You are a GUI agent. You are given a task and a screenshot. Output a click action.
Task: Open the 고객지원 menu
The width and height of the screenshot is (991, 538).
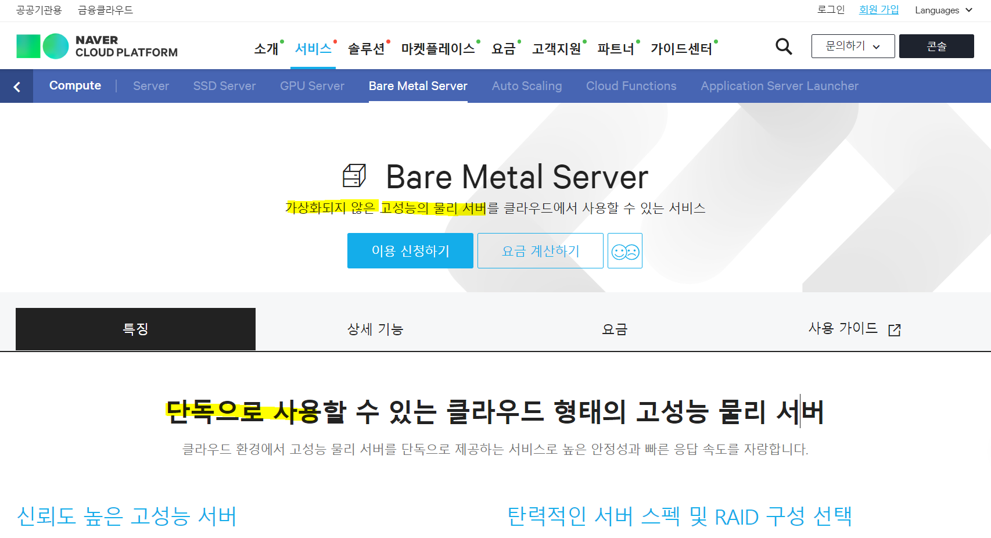tap(556, 49)
